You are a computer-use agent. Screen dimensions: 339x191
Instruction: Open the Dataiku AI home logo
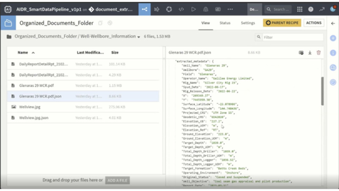(x=8, y=9)
